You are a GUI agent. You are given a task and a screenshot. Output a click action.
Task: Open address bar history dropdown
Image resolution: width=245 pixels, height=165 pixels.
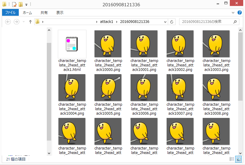pyautogui.click(x=165, y=22)
